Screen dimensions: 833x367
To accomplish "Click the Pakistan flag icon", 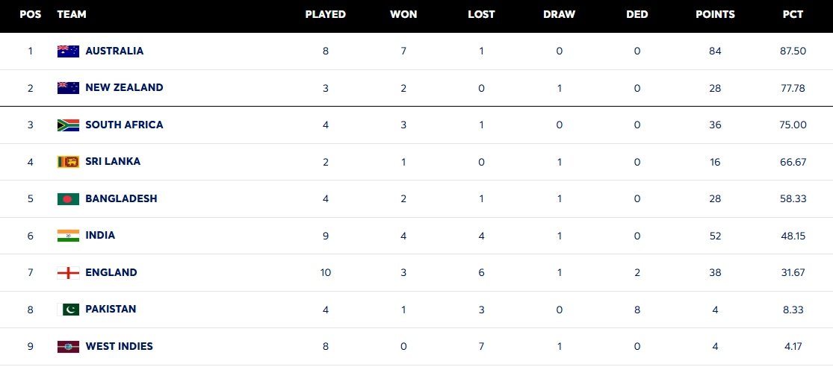I will [x=68, y=310].
